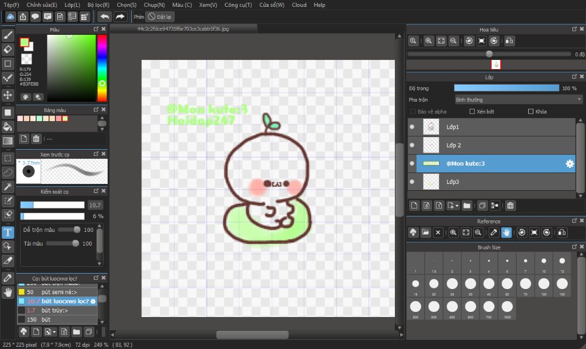Toggle visibility of Lớp1 layer
This screenshot has height=349, width=586.
click(412, 127)
